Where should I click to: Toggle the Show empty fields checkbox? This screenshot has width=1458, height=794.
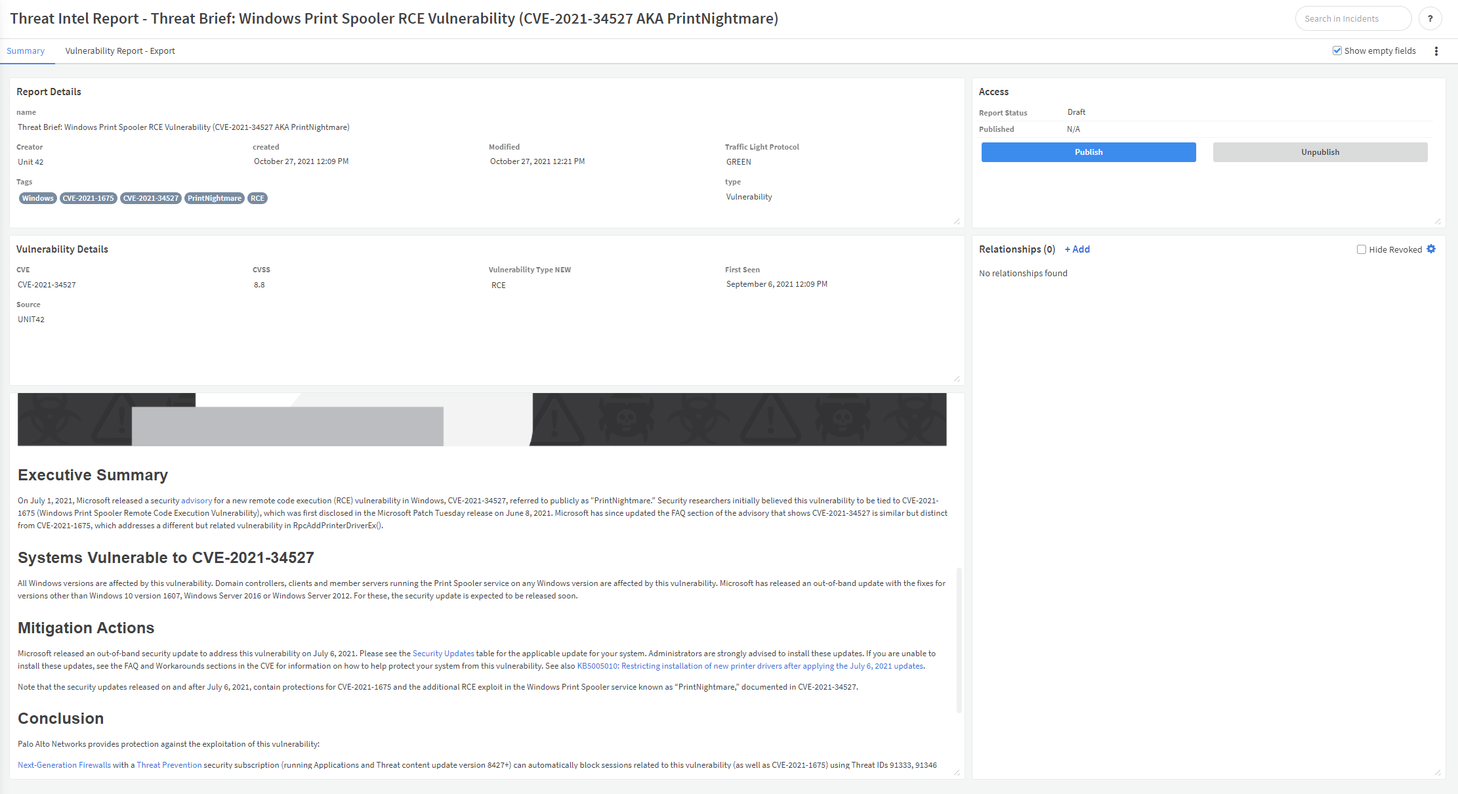pos(1337,51)
